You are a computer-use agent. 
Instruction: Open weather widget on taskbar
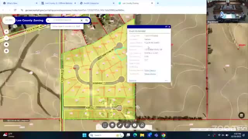point(8,135)
